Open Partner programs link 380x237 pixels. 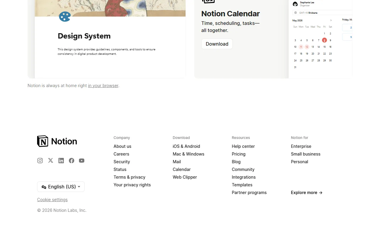[x=249, y=193]
